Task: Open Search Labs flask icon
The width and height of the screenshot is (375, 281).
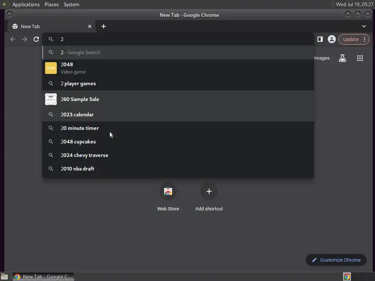Action: coord(342,58)
